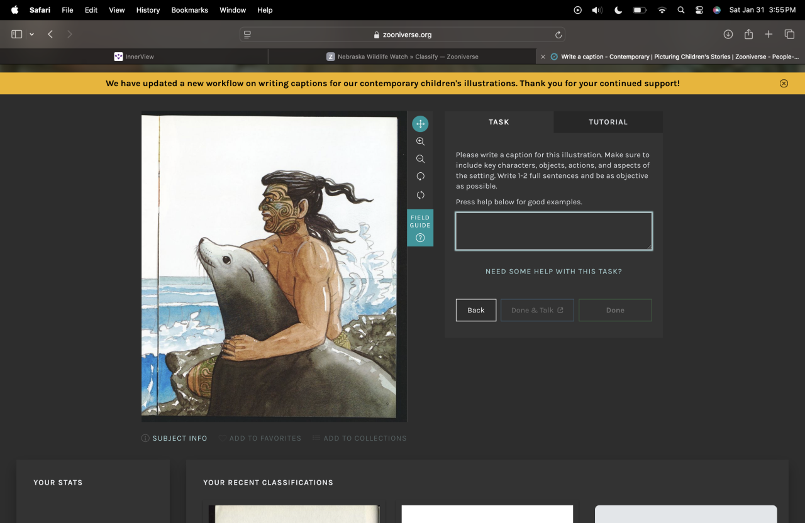
Task: Open the page settings menu in address bar
Action: (x=248, y=35)
